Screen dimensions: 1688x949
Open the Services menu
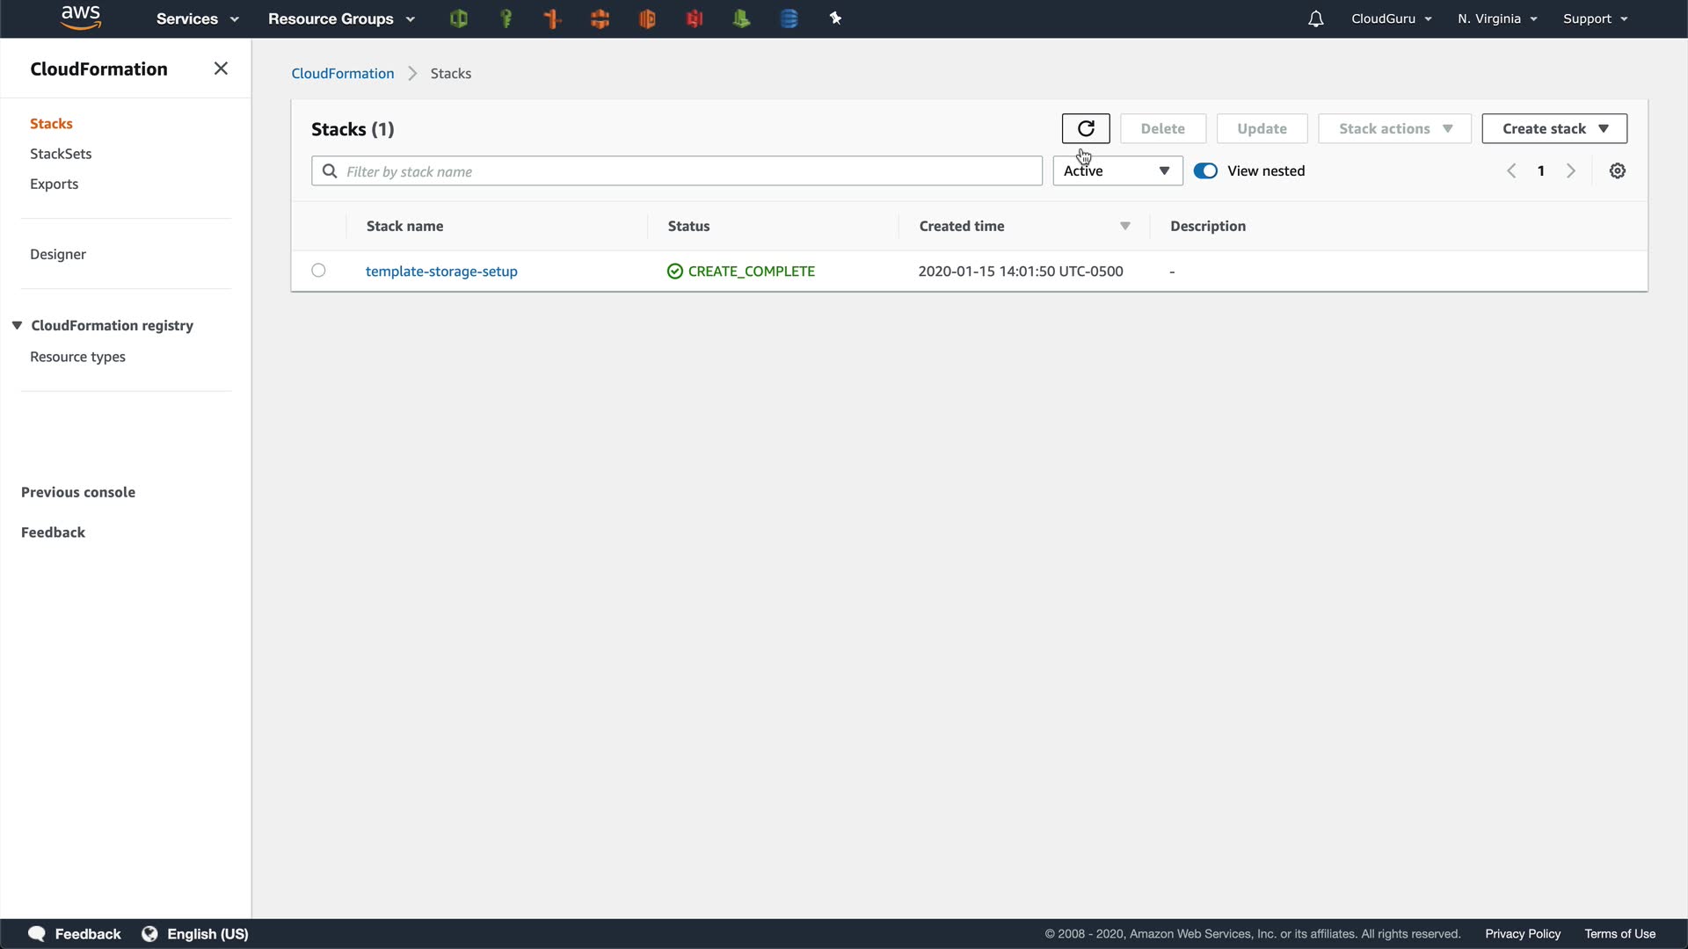pyautogui.click(x=197, y=18)
